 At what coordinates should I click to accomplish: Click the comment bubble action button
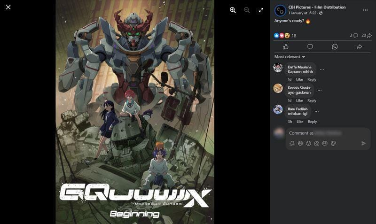pyautogui.click(x=310, y=47)
